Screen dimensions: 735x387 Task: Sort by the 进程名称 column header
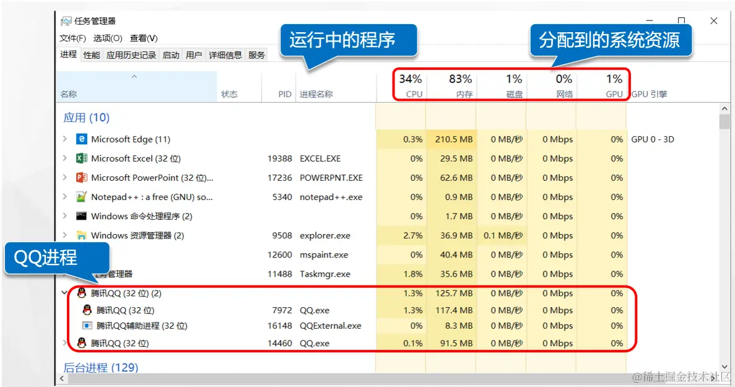click(x=336, y=87)
